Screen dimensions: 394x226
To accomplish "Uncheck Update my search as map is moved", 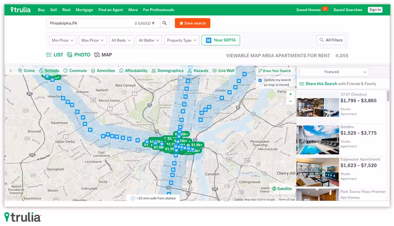I will point(260,81).
